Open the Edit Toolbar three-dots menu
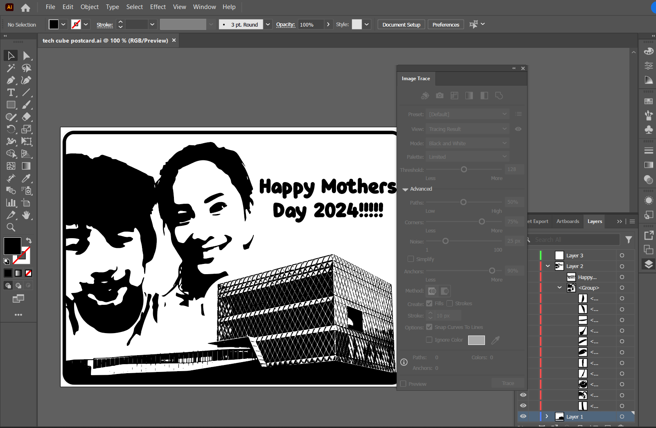Image resolution: width=656 pixels, height=428 pixels. pyautogui.click(x=18, y=315)
